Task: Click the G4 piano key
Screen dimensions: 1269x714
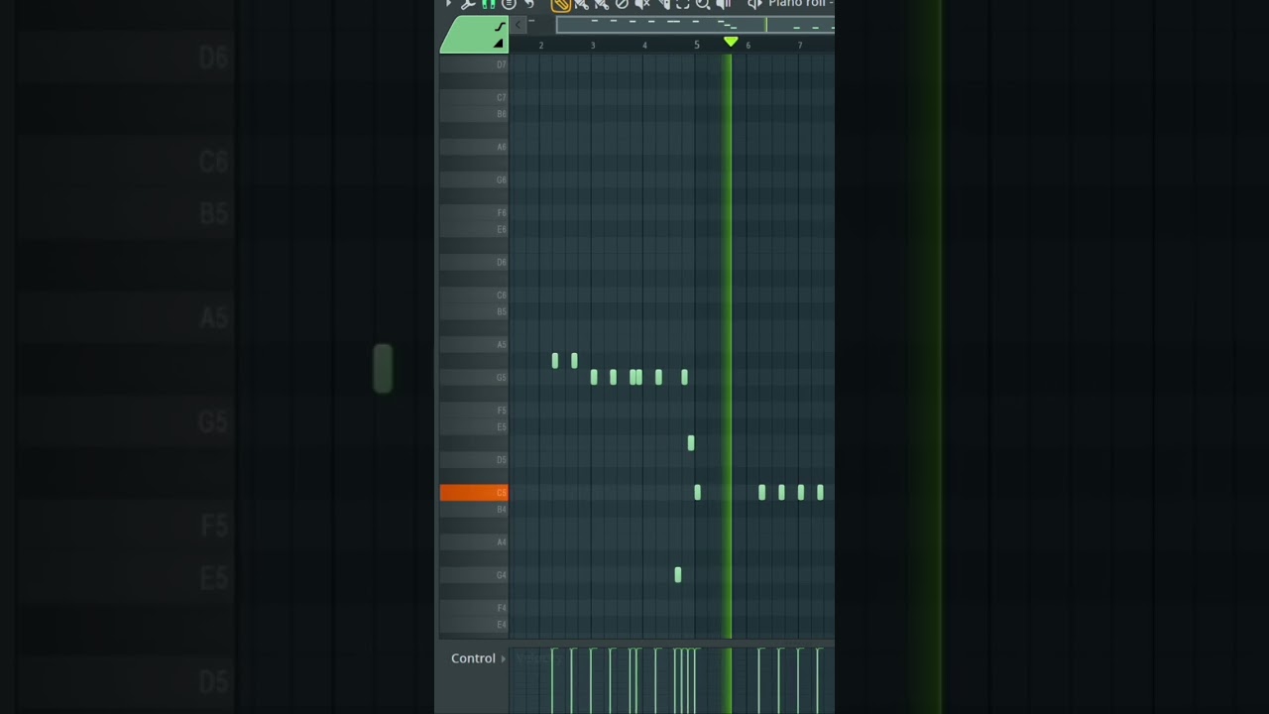Action: pos(474,574)
